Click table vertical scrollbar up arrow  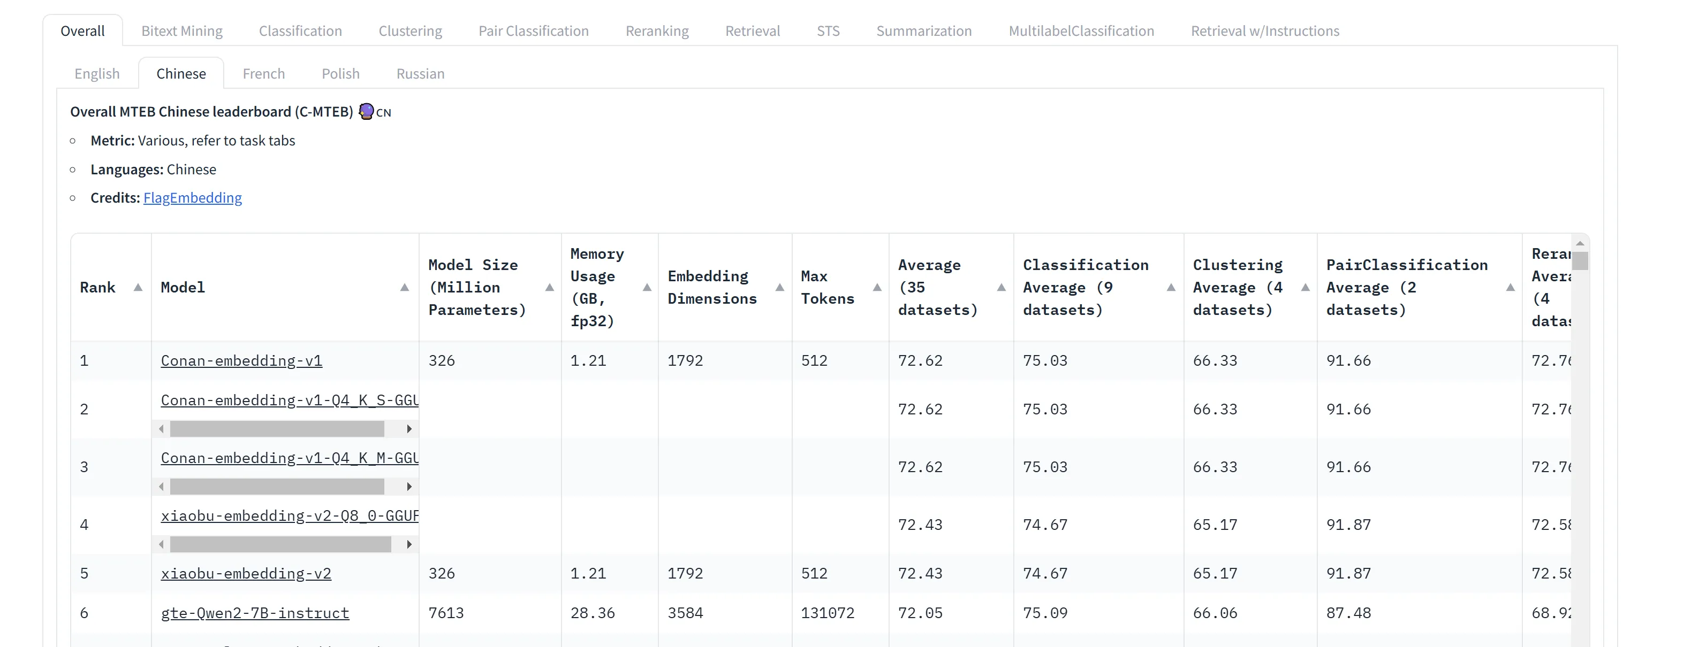pyautogui.click(x=1580, y=243)
